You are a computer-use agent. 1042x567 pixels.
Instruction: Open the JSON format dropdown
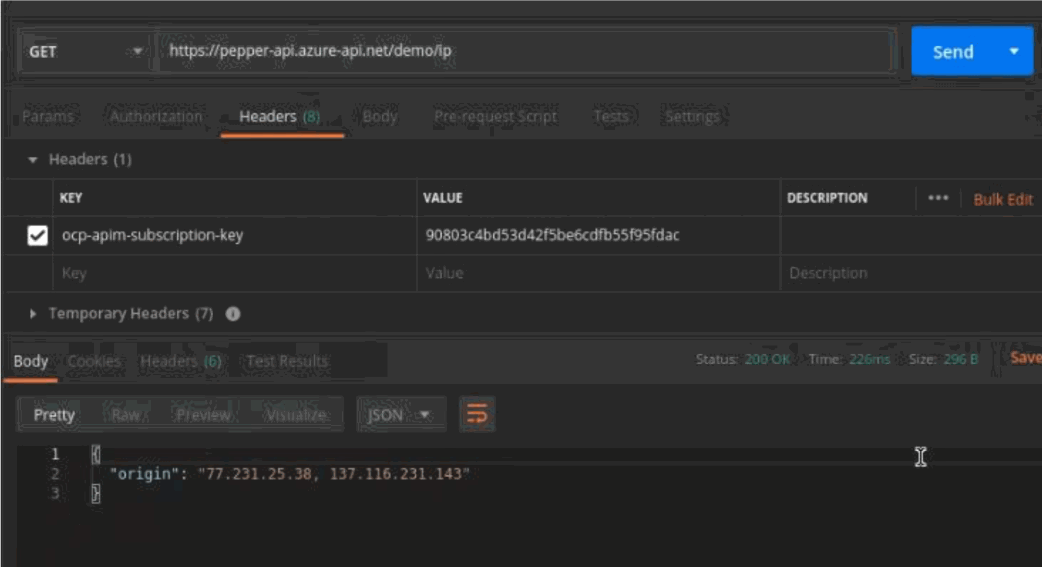pyautogui.click(x=401, y=415)
